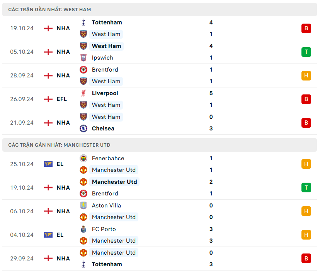Click the orange H badge for Fenerbahce match
This screenshot has width=320, height=274.
(306, 164)
